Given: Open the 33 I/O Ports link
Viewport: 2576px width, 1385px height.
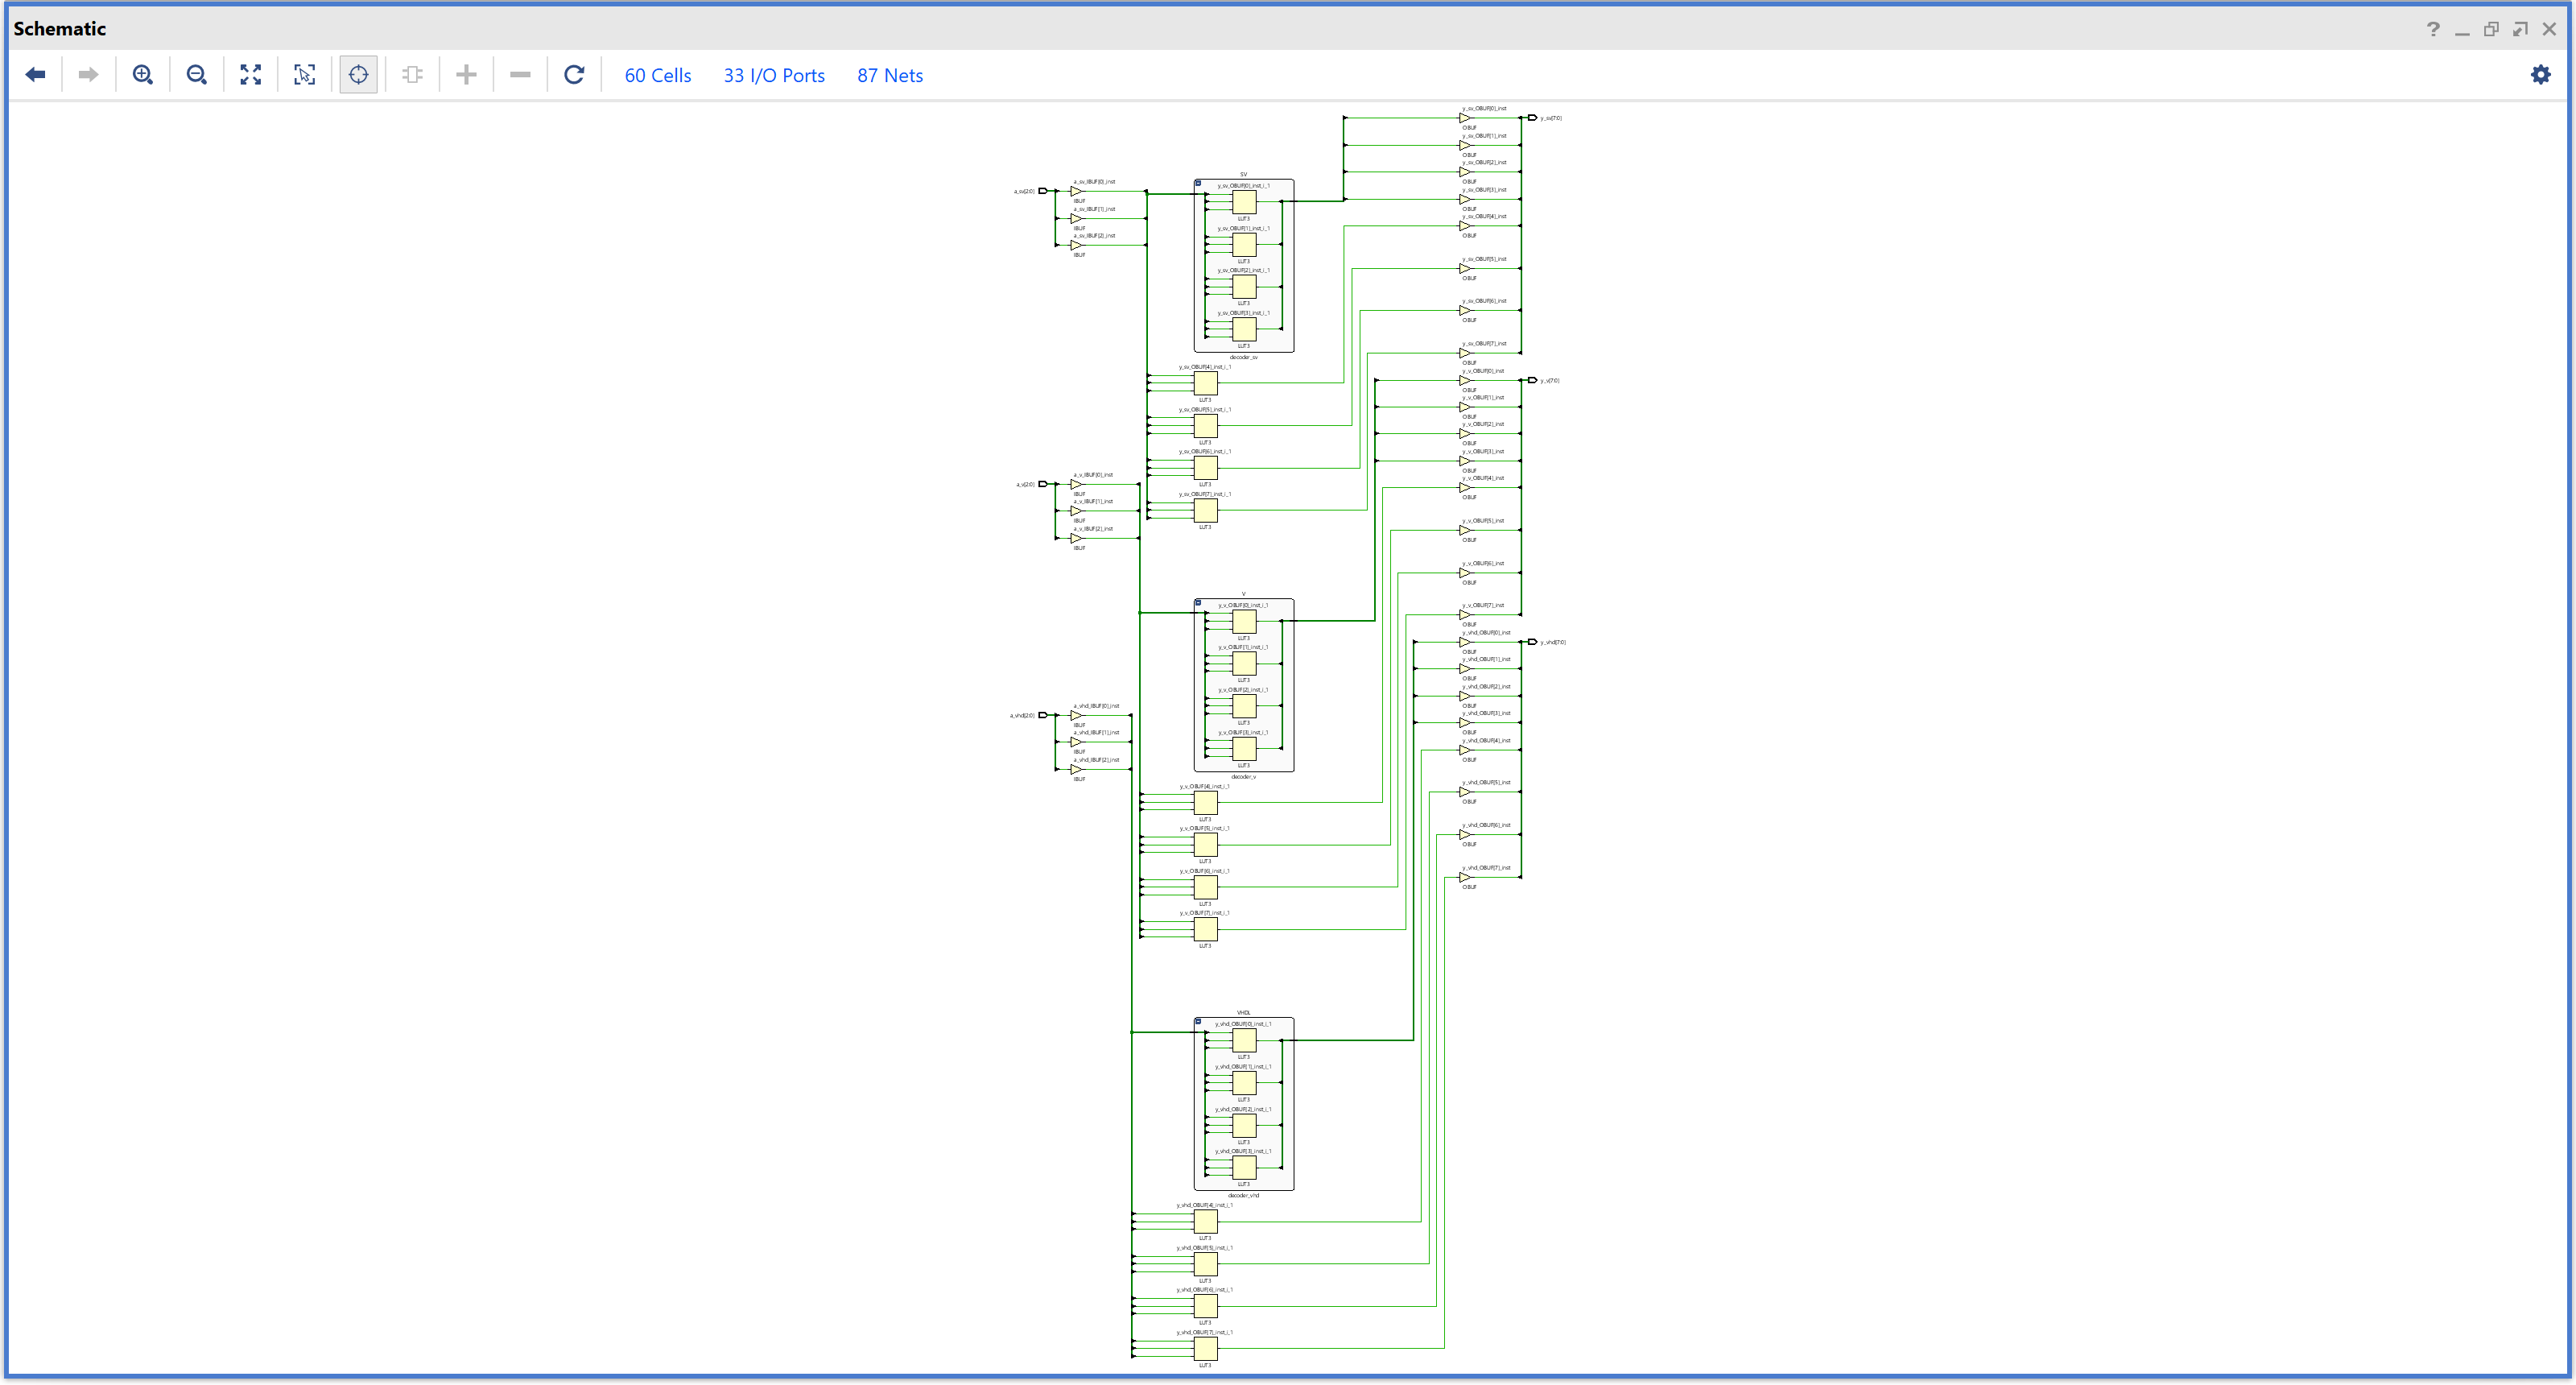Looking at the screenshot, I should (x=774, y=76).
